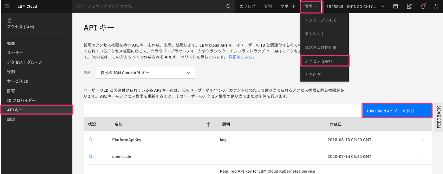Open the IBM Cloud Shell icon
This screenshot has width=443, height=174.
[396, 6]
